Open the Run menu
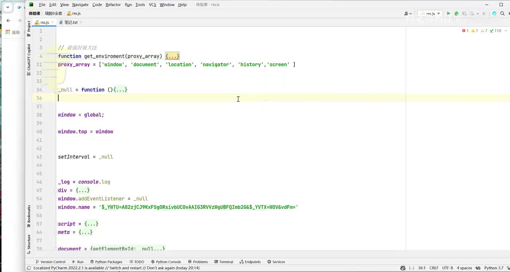Viewport: 510px width, 272px height. point(128,5)
